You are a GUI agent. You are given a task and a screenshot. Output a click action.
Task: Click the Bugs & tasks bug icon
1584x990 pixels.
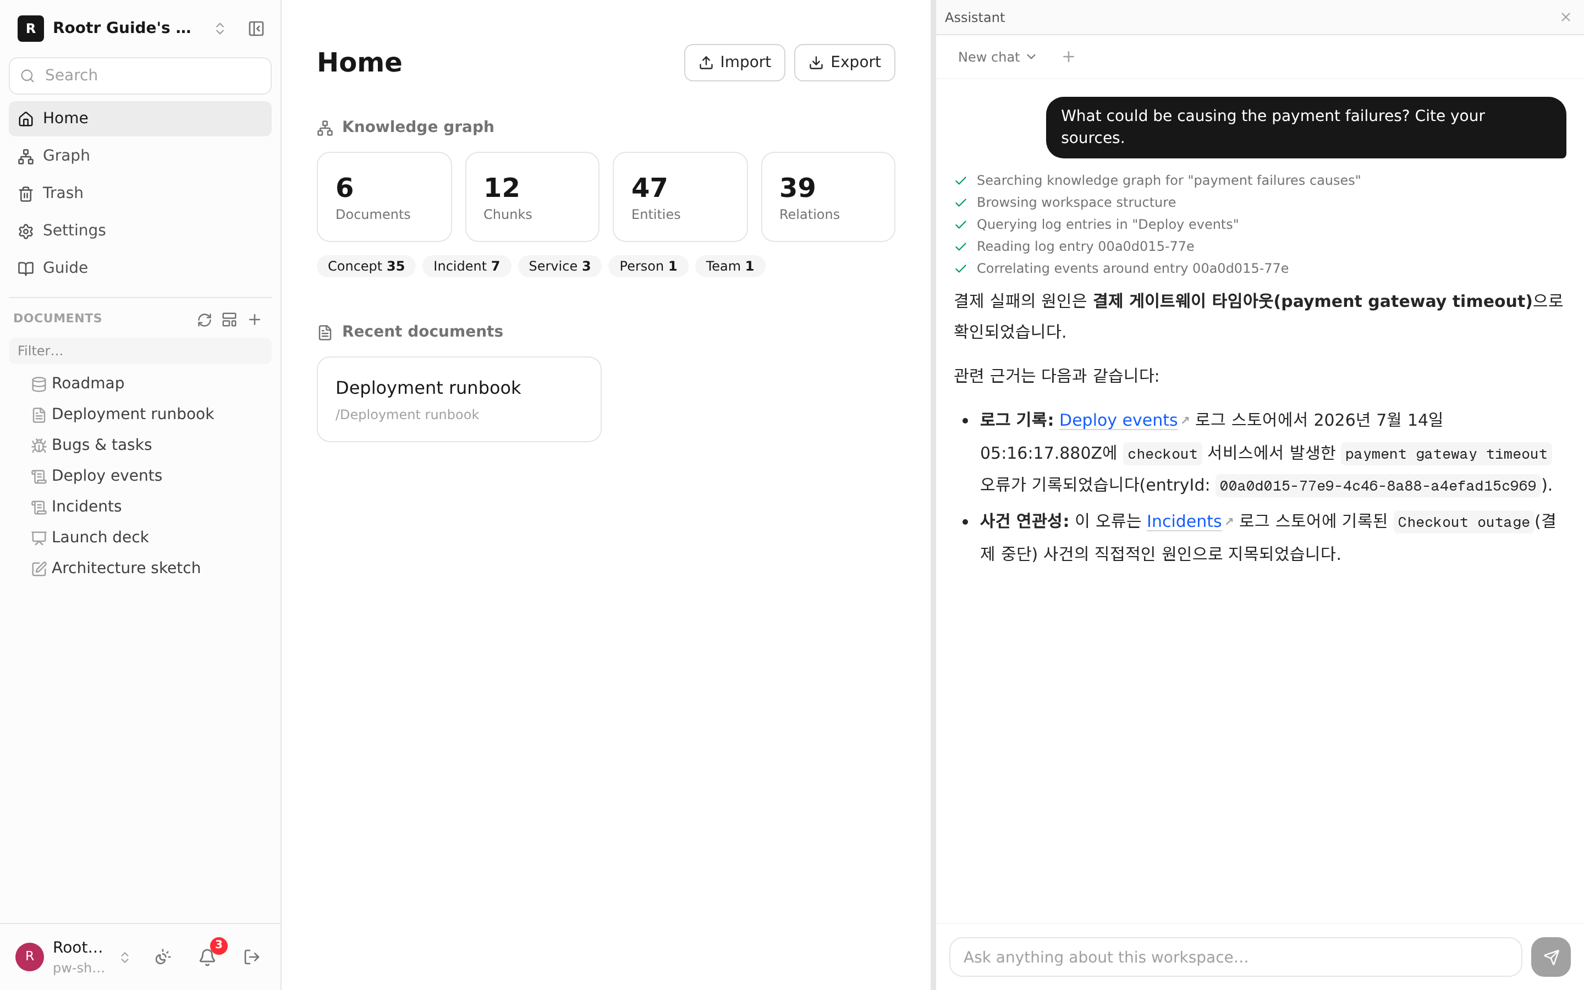pos(38,446)
